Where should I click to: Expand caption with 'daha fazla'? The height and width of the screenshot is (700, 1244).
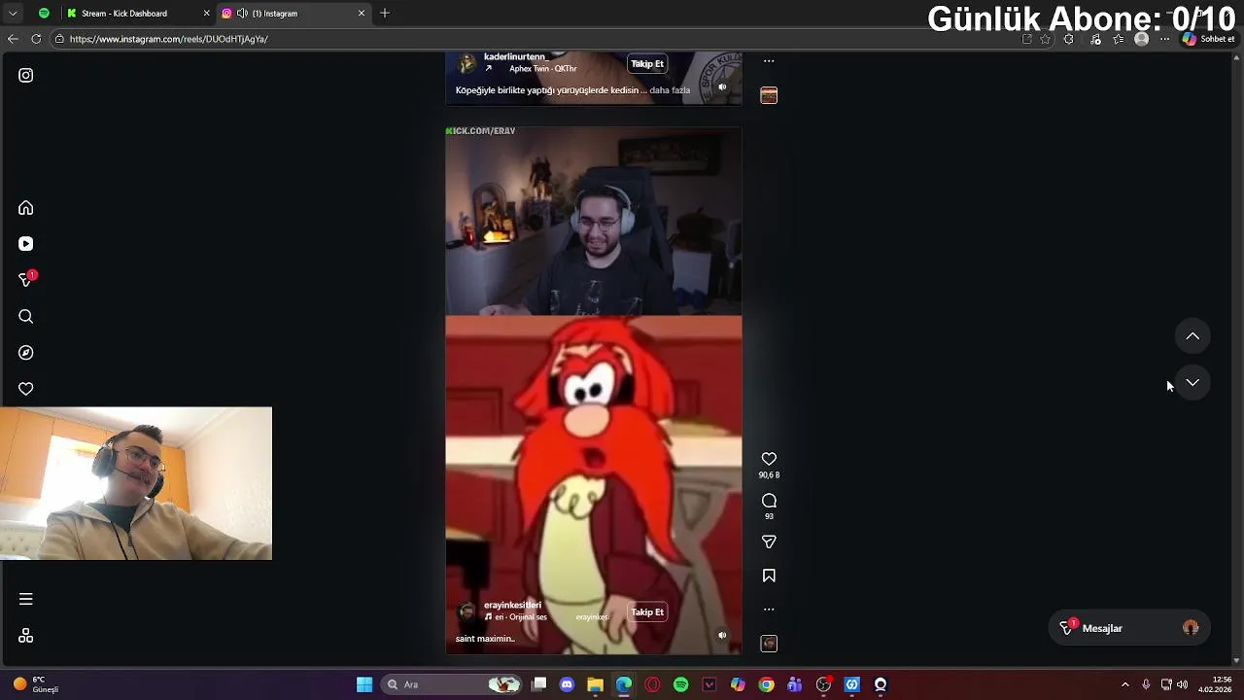(670, 90)
